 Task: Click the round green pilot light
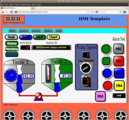[x=106, y=49]
